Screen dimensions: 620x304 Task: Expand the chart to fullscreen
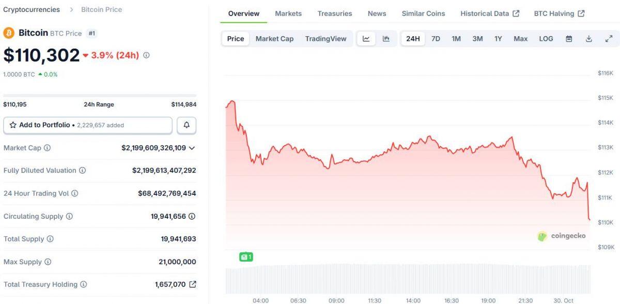coord(608,38)
